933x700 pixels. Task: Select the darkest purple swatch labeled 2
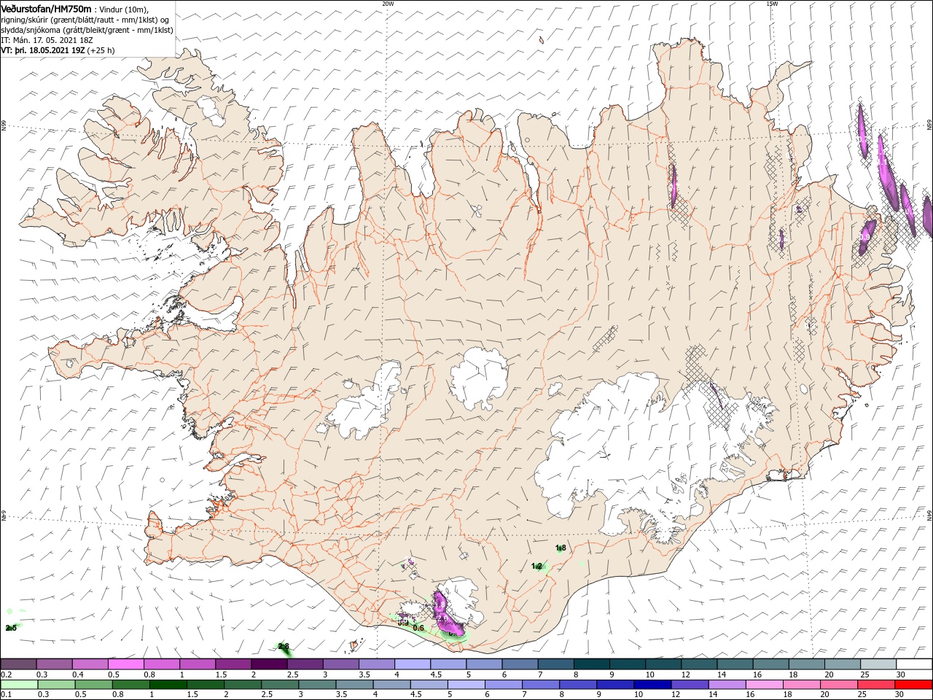[x=269, y=664]
